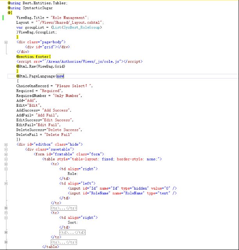Click the AddFail= "Add Fail" line
Viewport: 239px width, 250px height.
point(37,115)
